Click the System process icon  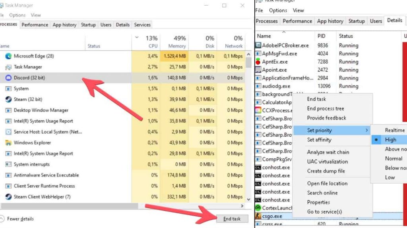pos(8,89)
